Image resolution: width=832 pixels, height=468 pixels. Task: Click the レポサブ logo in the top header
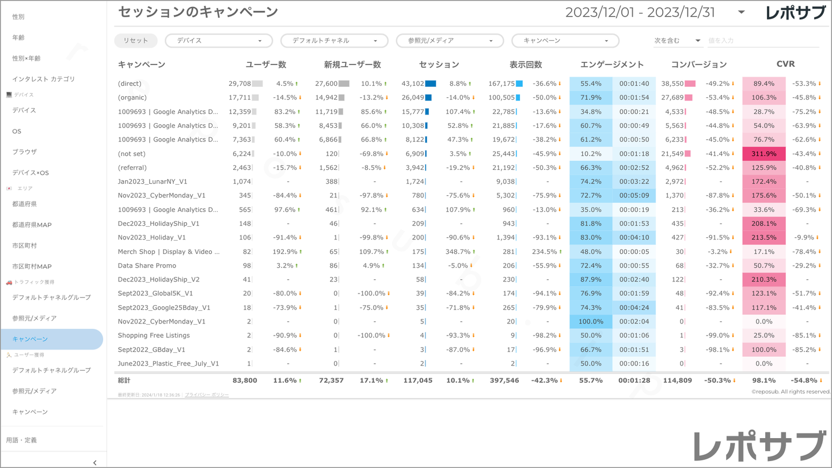click(796, 13)
